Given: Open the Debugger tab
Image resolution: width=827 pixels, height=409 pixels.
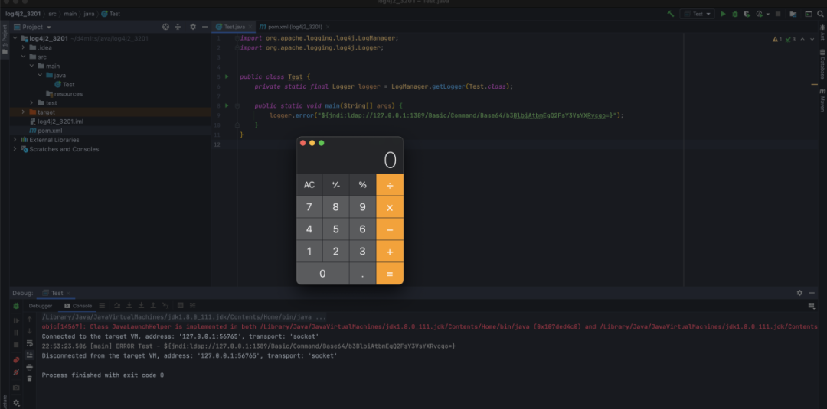Looking at the screenshot, I should [41, 306].
